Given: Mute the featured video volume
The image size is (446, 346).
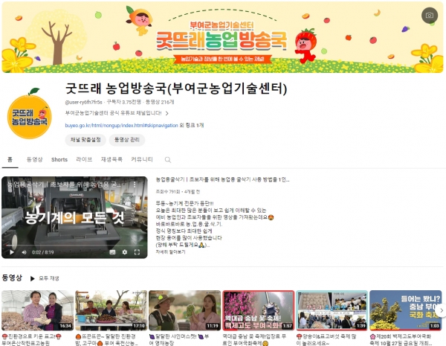Looking at the screenshot, I should tap(25, 252).
